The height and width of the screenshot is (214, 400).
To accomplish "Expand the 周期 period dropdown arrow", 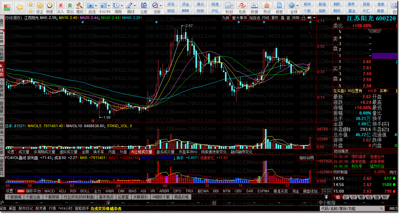I will (x=122, y=6).
